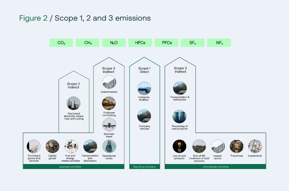The width and height of the screenshot is (289, 191).
Task: Toggle the SF6 emissions chip
Action: [x=193, y=42]
